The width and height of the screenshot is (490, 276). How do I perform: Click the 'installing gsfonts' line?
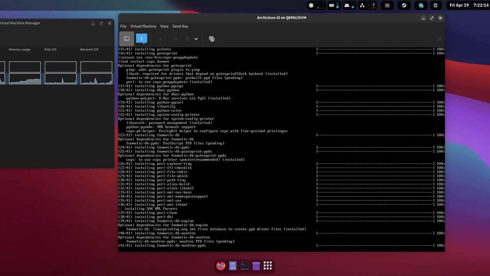[145, 49]
